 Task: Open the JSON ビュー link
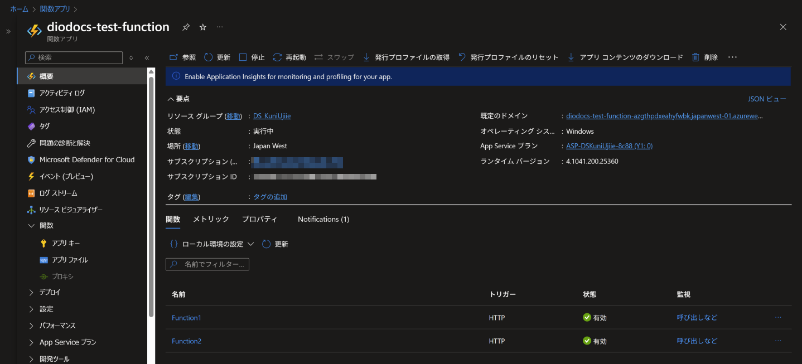pos(767,99)
